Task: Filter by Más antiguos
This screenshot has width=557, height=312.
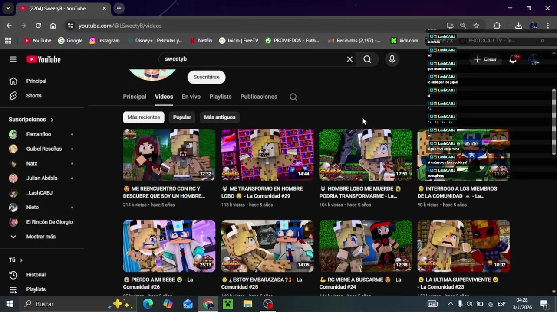Action: (220, 117)
